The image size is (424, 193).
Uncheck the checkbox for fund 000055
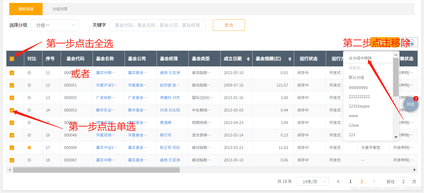point(12,98)
